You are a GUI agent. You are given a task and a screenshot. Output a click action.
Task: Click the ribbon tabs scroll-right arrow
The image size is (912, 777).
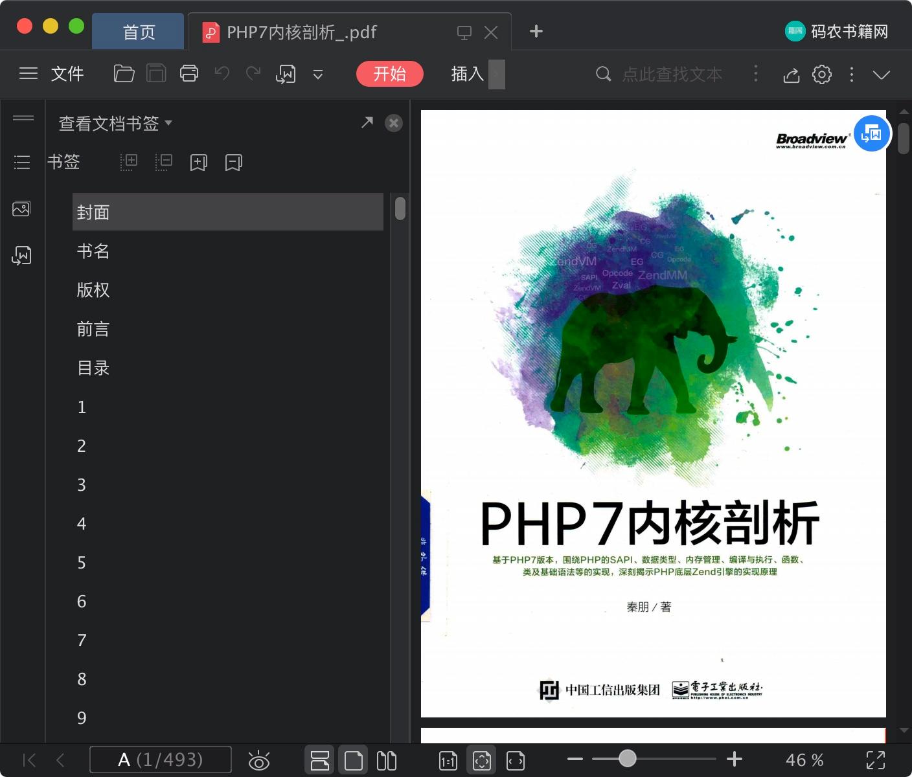pos(497,74)
